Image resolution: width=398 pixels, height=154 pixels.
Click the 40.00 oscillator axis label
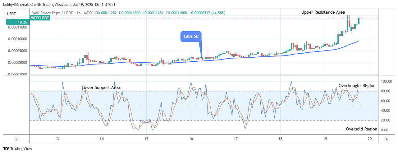tap(386, 111)
